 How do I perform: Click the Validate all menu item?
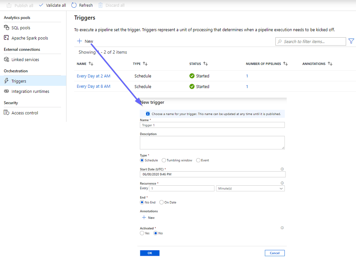pos(52,5)
